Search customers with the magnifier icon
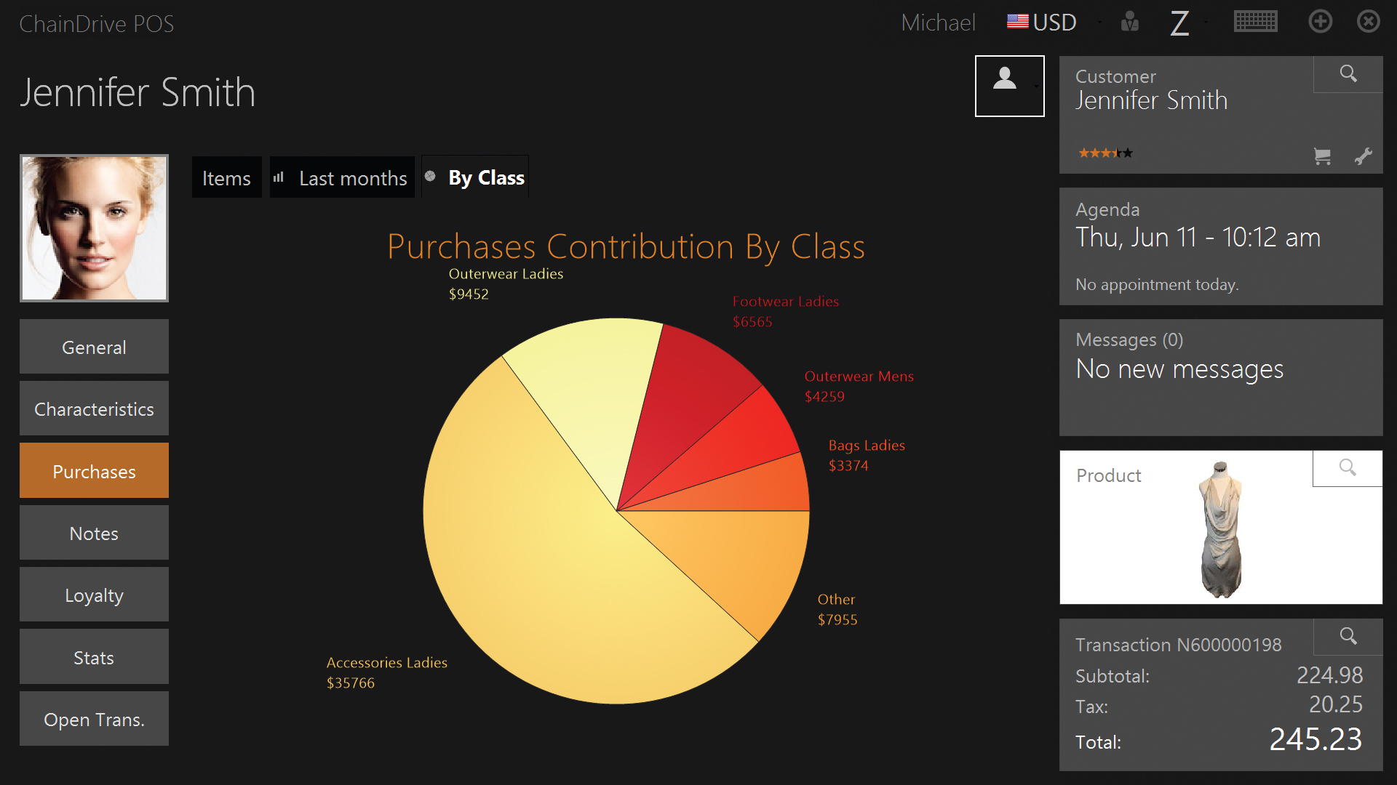The height and width of the screenshot is (785, 1397). (1348, 74)
